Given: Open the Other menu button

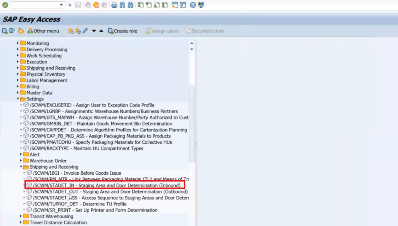Looking at the screenshot, I should click(43, 31).
